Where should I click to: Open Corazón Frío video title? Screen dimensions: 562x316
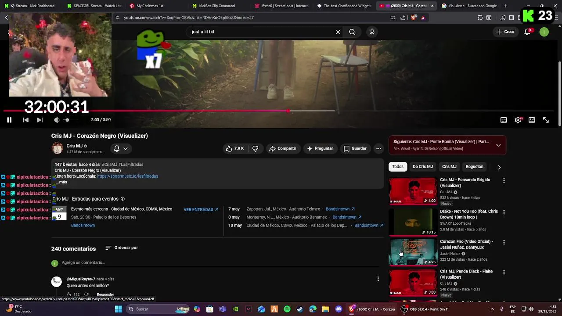tap(466, 244)
